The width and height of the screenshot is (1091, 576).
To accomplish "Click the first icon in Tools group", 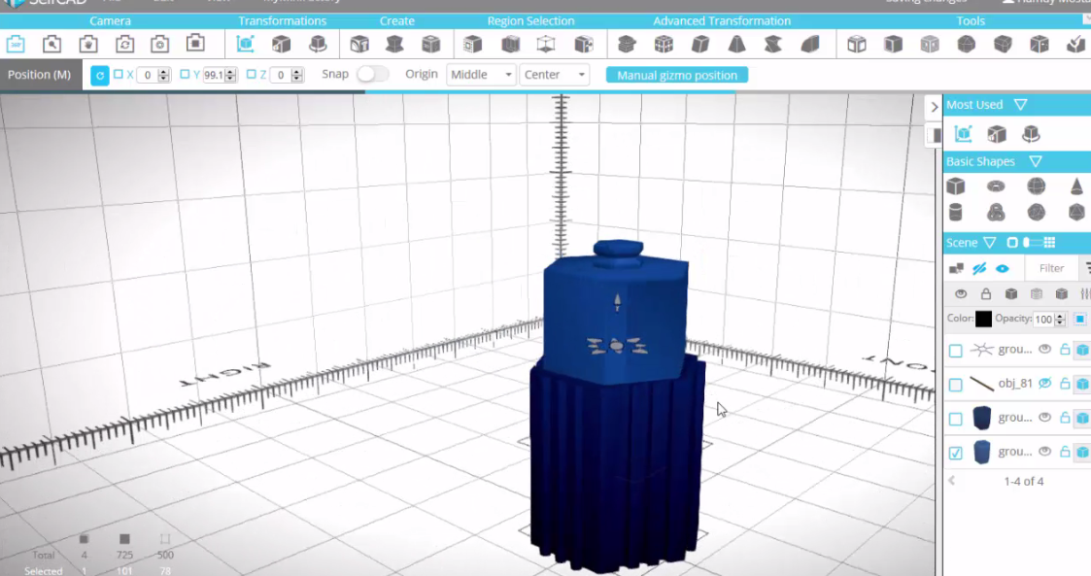I will 857,45.
